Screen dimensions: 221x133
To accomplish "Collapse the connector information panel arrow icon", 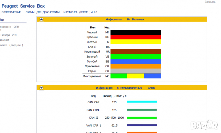I will (41, 19).
